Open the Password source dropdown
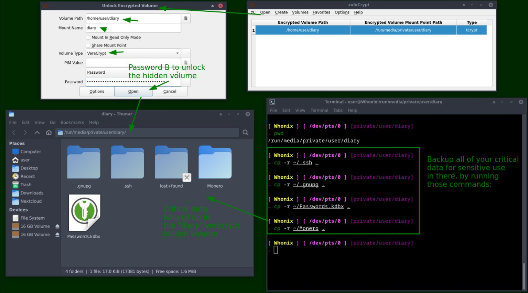528x293 pixels. click(x=133, y=72)
